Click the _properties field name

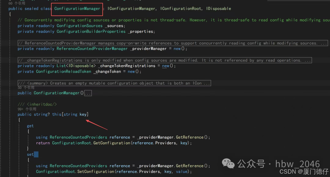click(140, 31)
